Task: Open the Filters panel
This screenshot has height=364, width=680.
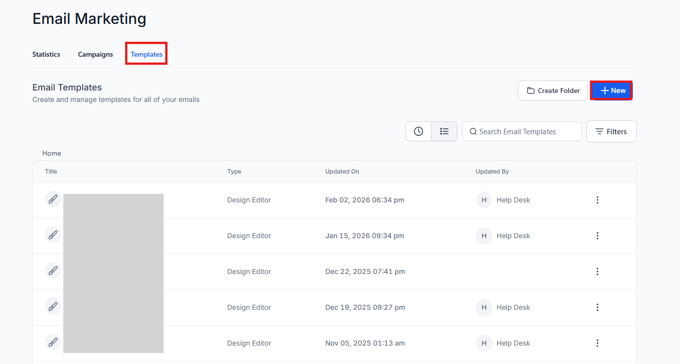Action: [611, 131]
